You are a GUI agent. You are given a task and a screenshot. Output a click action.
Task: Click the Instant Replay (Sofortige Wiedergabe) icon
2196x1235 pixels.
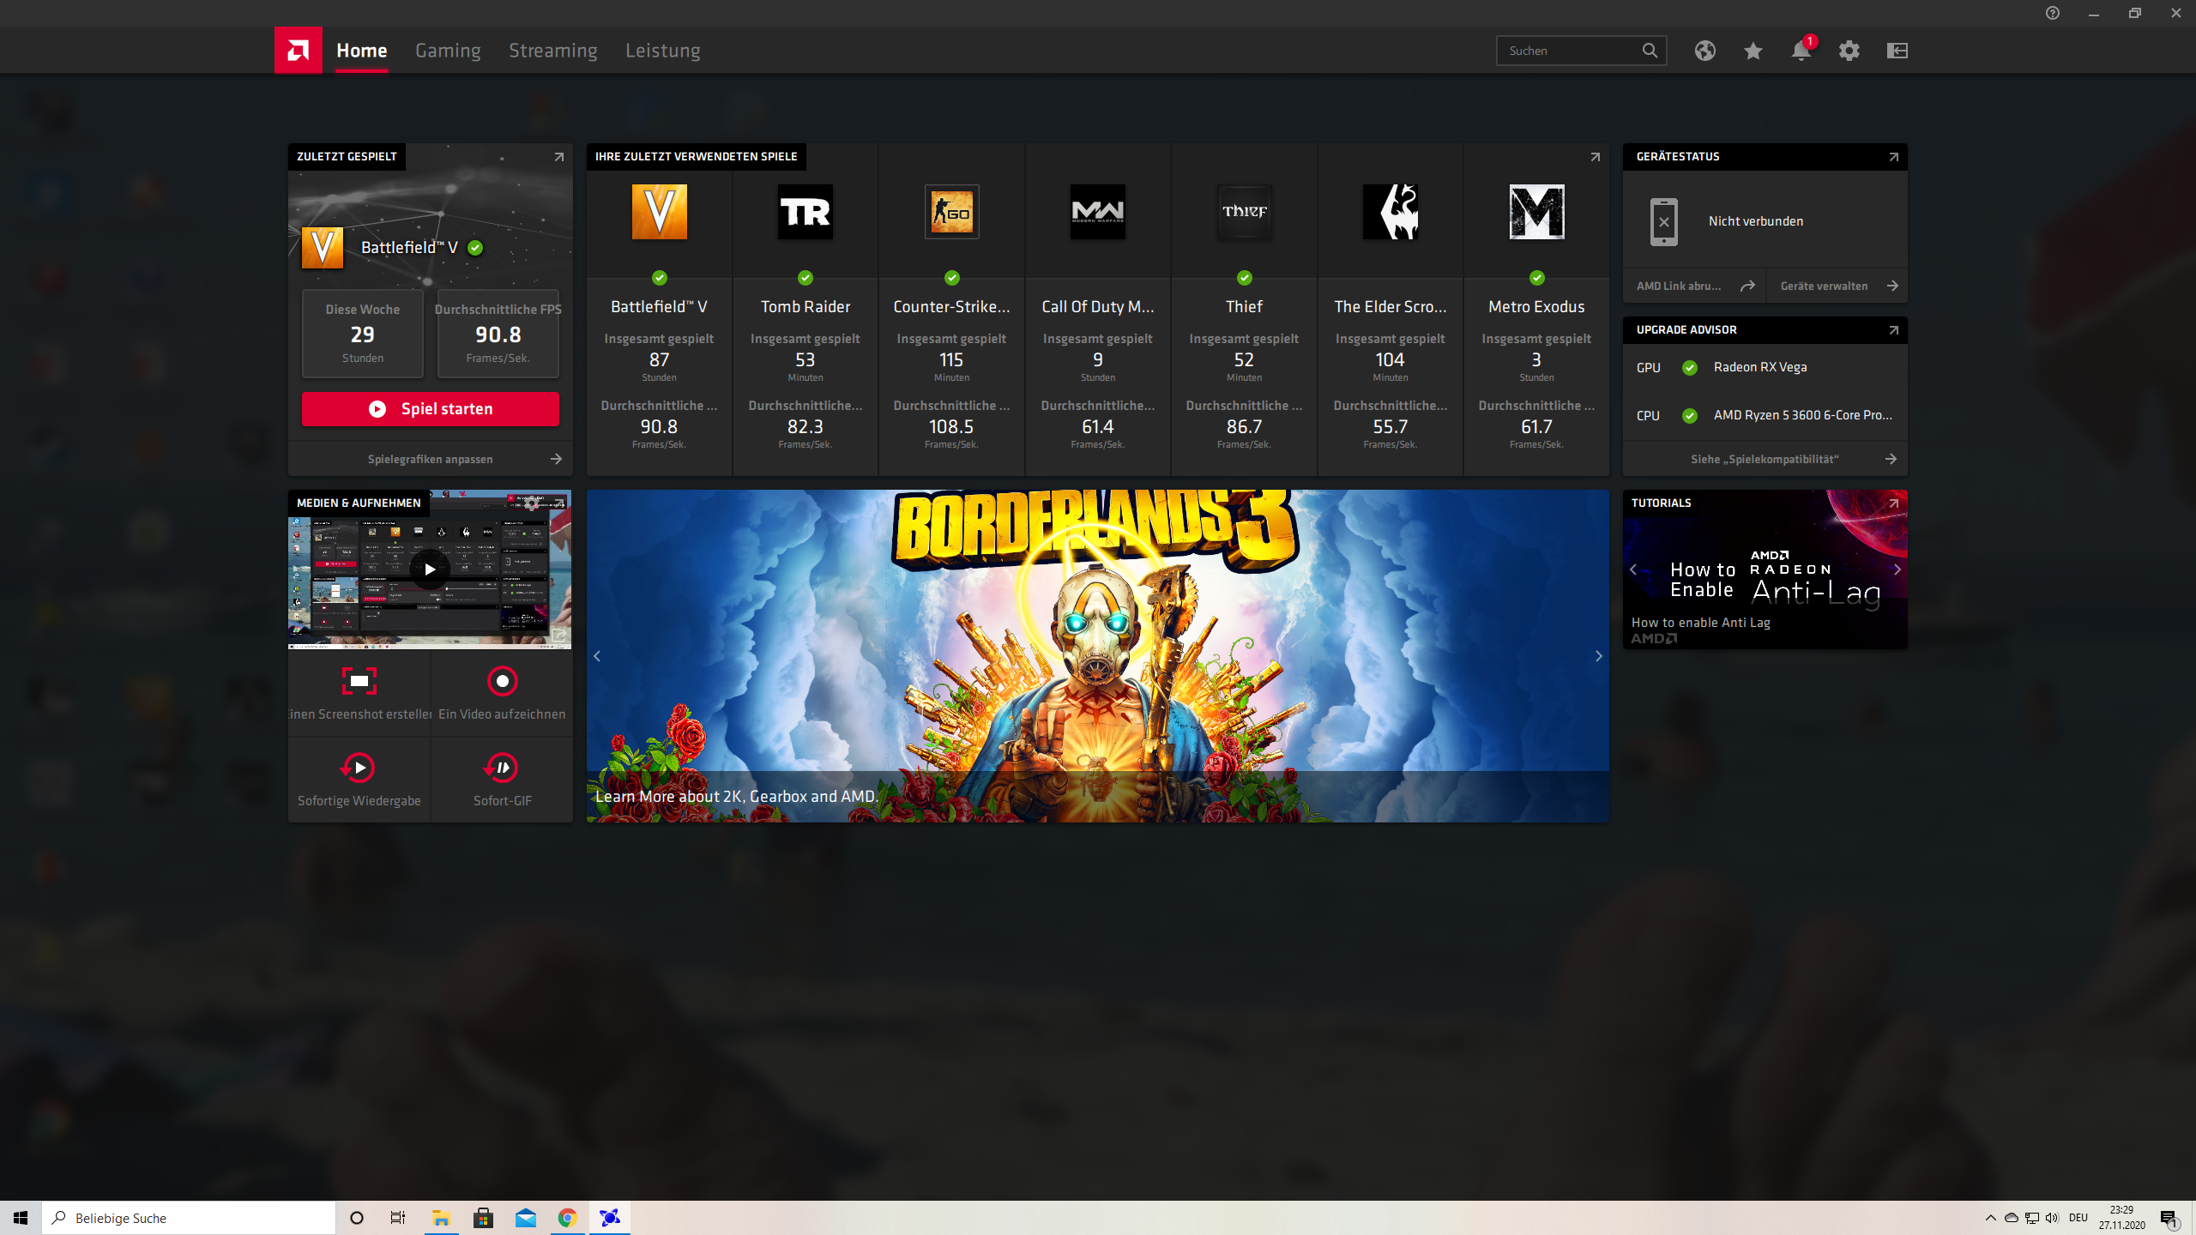pyautogui.click(x=359, y=768)
